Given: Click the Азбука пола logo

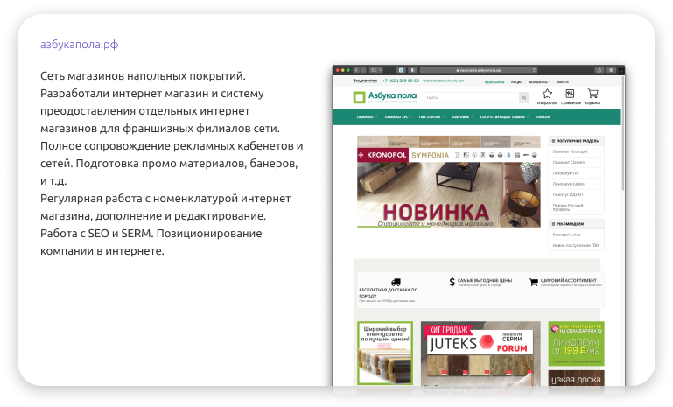Looking at the screenshot, I should coord(385,97).
